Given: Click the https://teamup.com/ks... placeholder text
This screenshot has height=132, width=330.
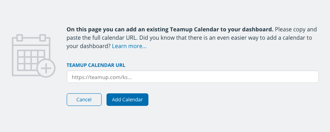Looking at the screenshot, I should pyautogui.click(x=102, y=77).
